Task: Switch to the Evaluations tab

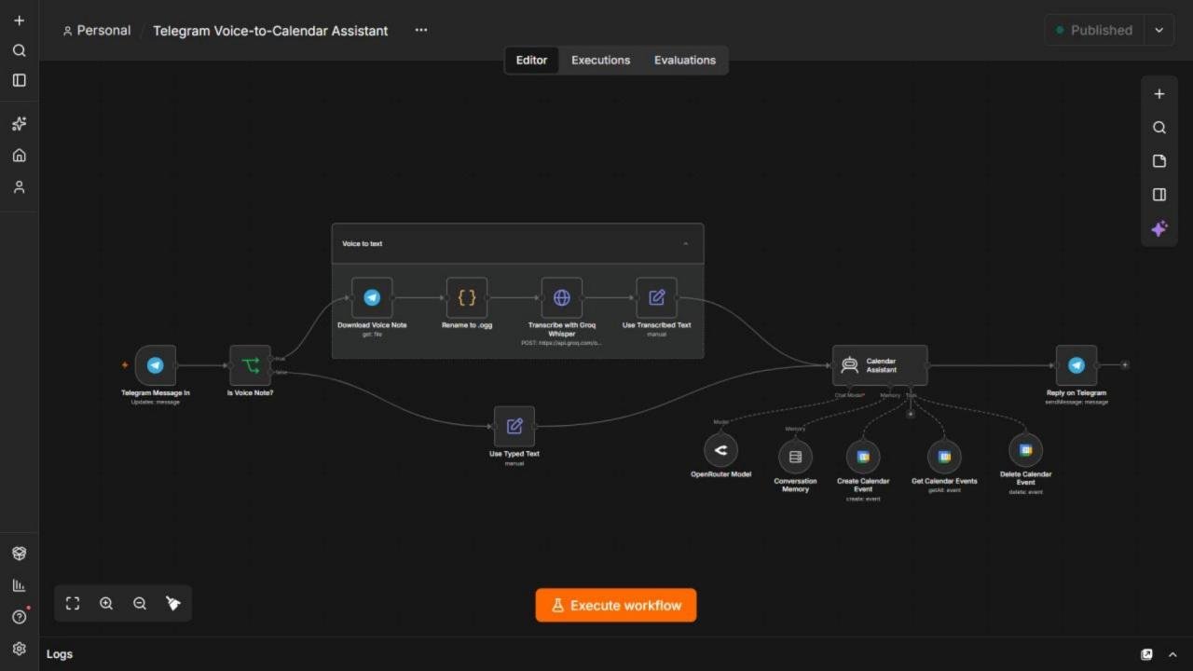Action: (685, 60)
